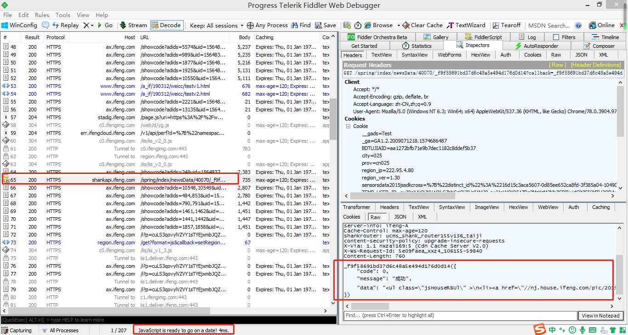The image size is (628, 335).
Task: Open the Remove sessions X dropdown
Action: click(88, 25)
